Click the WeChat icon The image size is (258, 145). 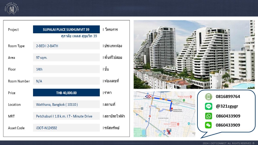pyautogui.click(x=208, y=125)
